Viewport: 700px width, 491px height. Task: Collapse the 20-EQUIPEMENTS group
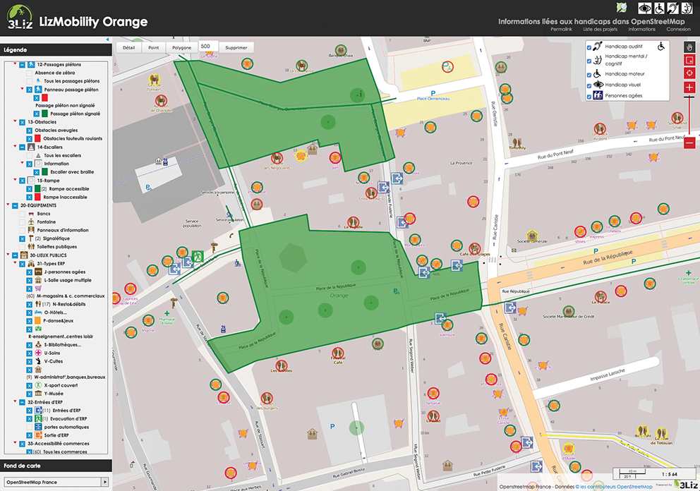[8, 205]
